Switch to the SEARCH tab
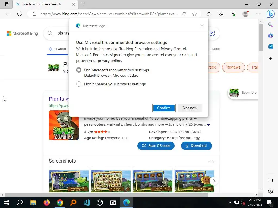278x208 pixels. [x=58, y=49]
